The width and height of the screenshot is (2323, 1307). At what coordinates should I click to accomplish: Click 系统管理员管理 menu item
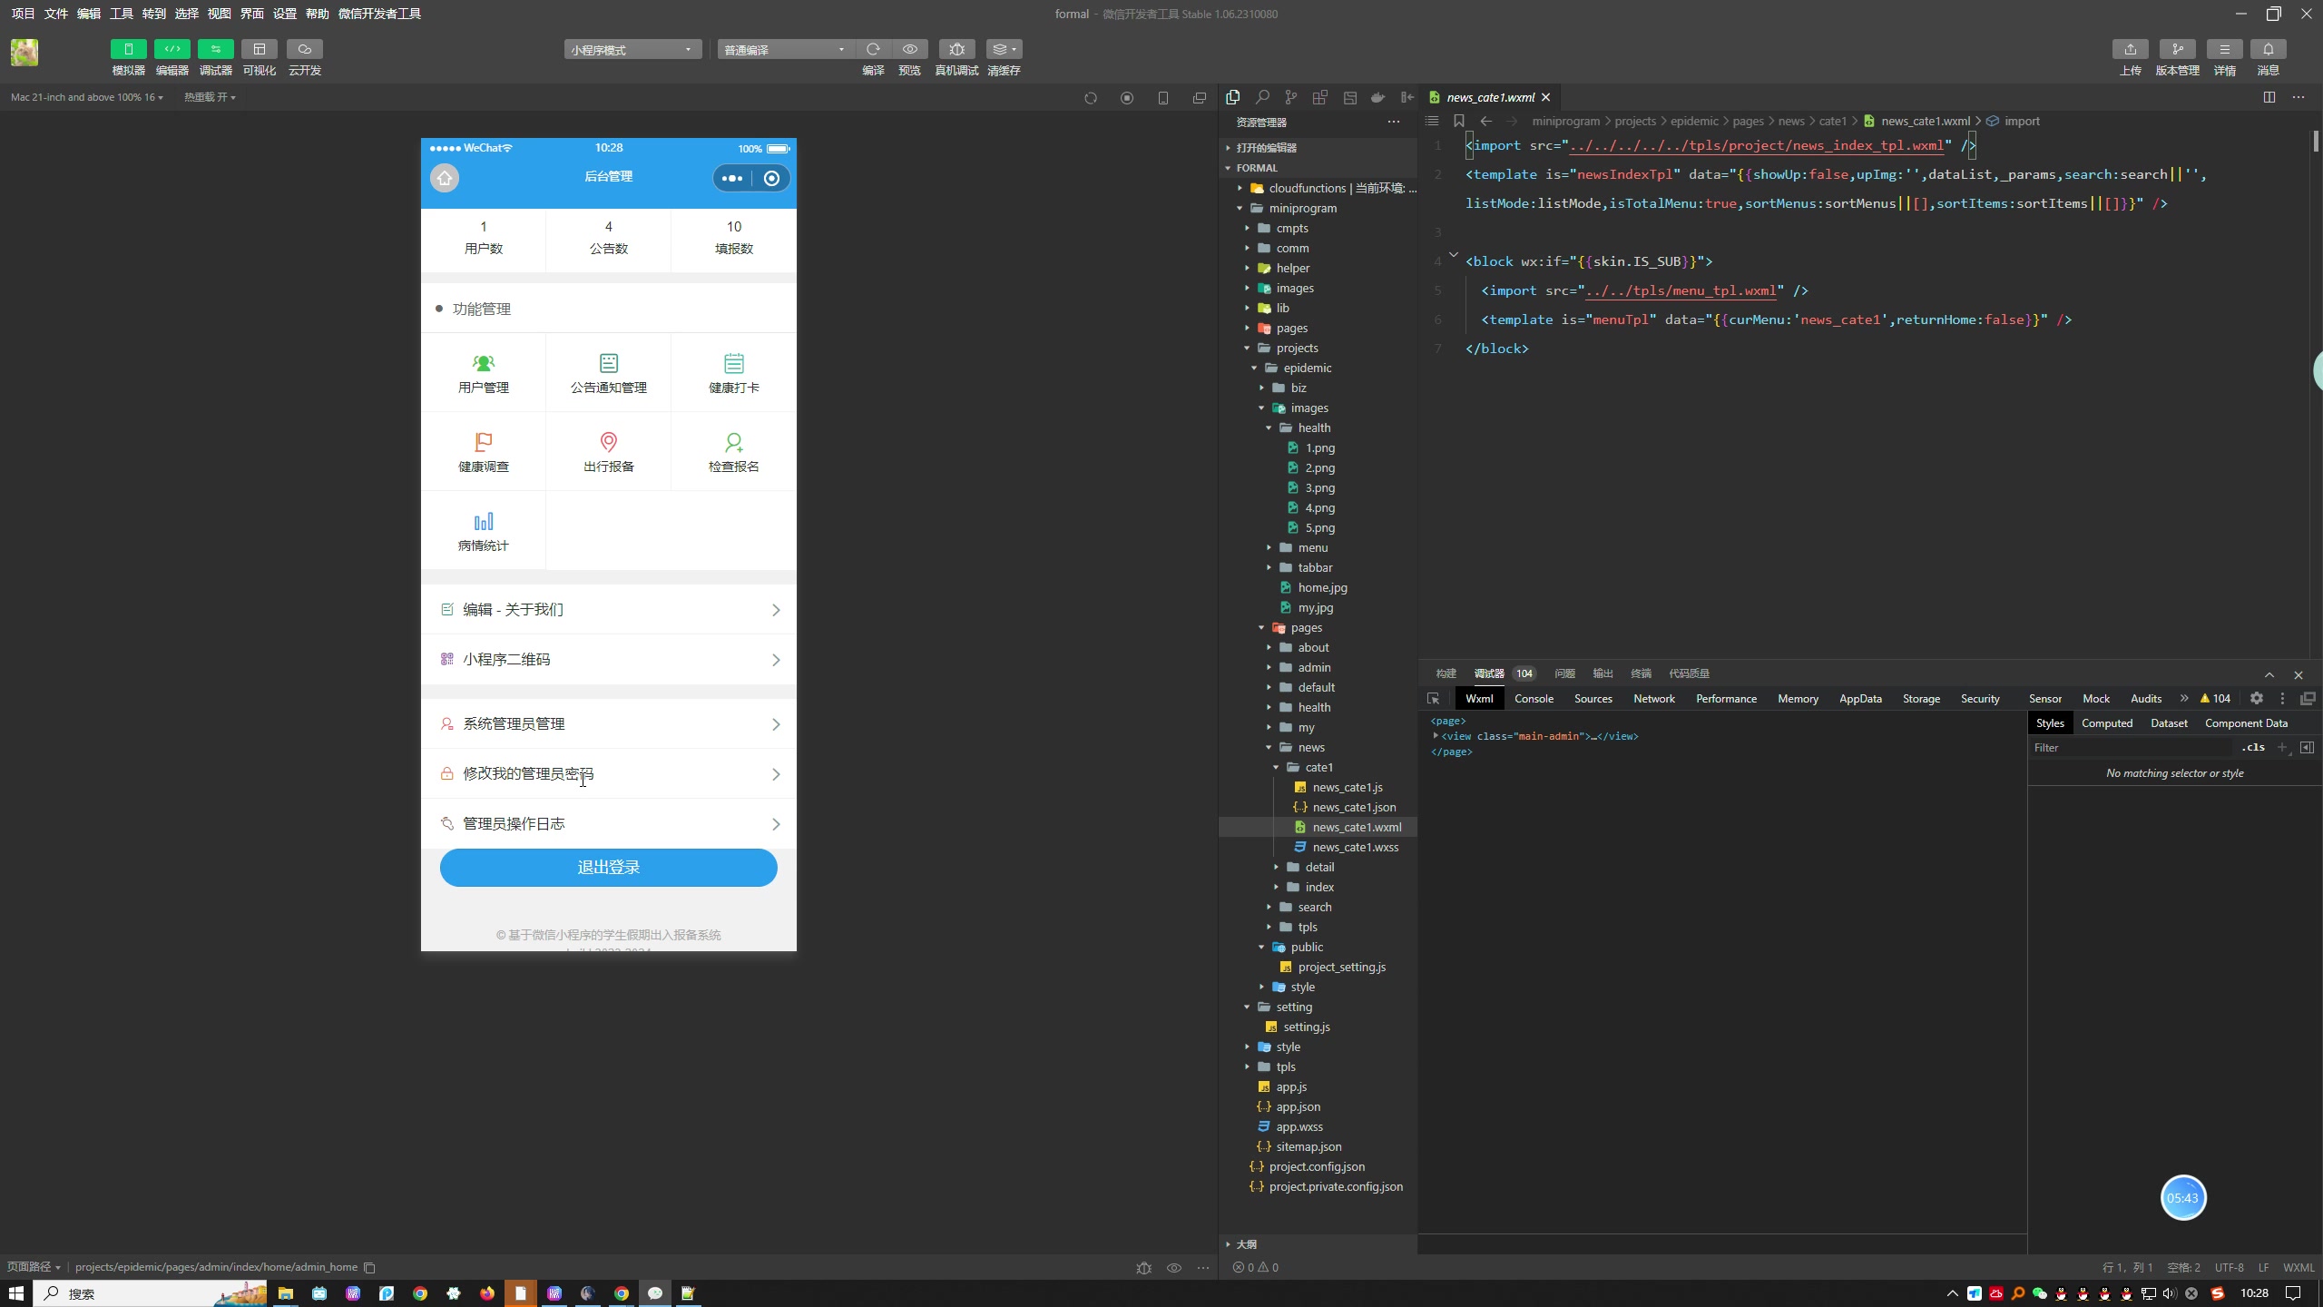point(608,722)
